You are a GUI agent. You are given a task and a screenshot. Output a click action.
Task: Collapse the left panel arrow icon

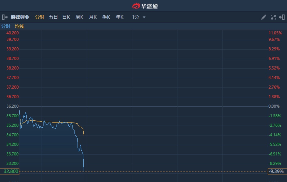pyautogui.click(x=5, y=17)
